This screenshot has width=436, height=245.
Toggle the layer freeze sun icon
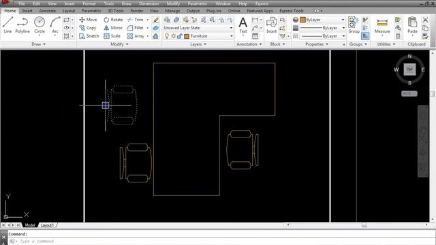173,36
